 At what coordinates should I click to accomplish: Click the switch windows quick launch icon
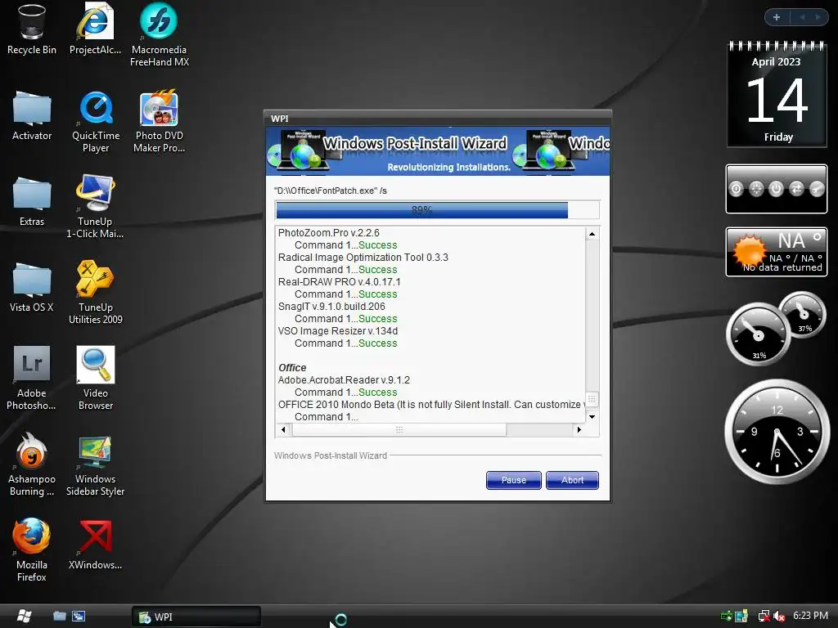pyautogui.click(x=79, y=616)
